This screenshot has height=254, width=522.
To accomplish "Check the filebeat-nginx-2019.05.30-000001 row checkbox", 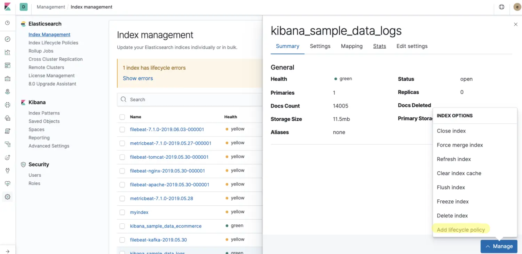I will [122, 171].
